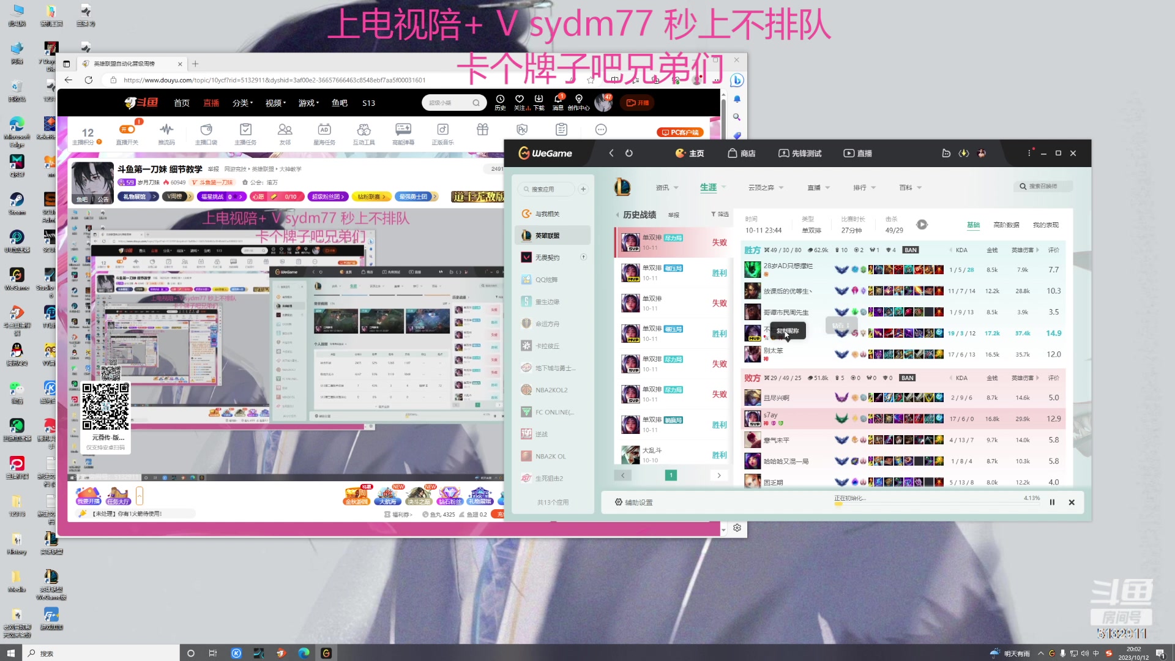Open the 互动工具 interaction tools icon
Viewport: 1175px width, 661px height.
click(x=364, y=130)
